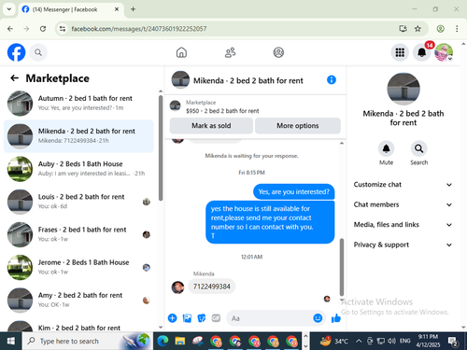Mute this conversation bell icon

(386, 148)
